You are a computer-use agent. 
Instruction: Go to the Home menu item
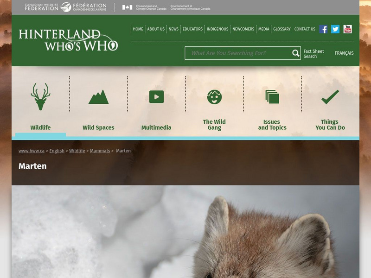click(138, 29)
